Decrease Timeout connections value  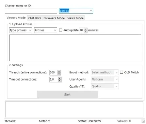click(60, 81)
